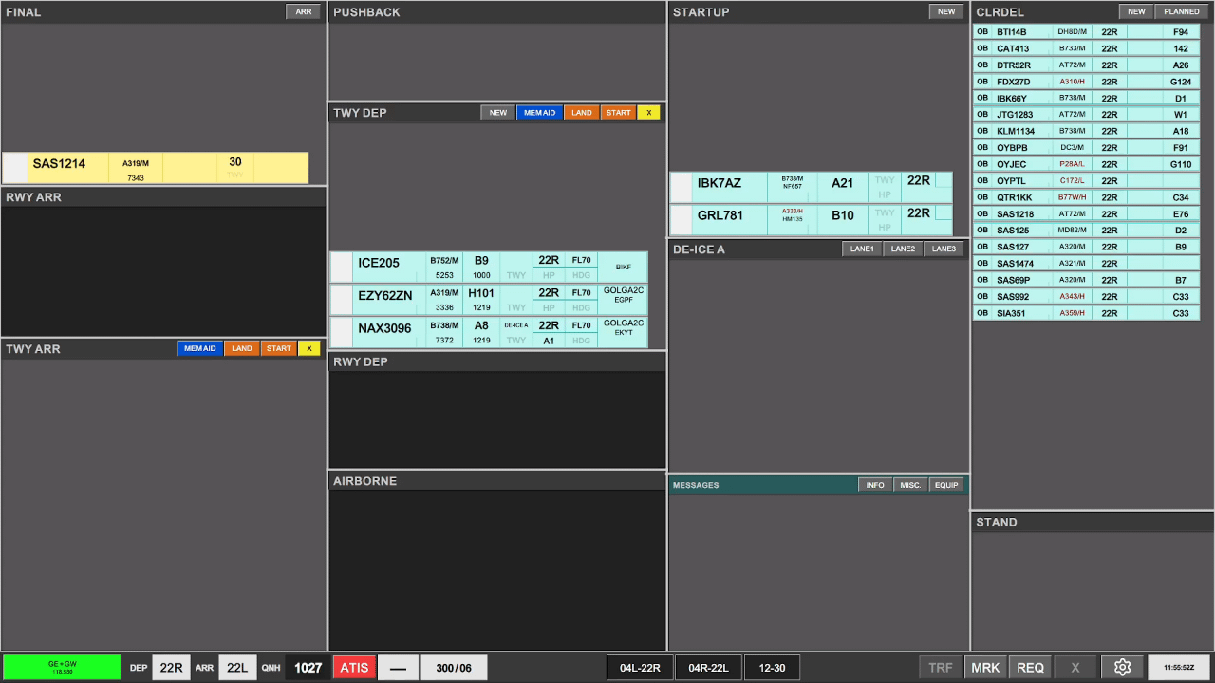Image resolution: width=1215 pixels, height=683 pixels.
Task: Open departure runway 22R selector
Action: [171, 668]
